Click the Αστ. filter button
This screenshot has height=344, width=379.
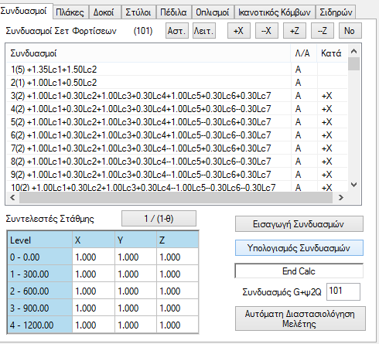tap(177, 31)
